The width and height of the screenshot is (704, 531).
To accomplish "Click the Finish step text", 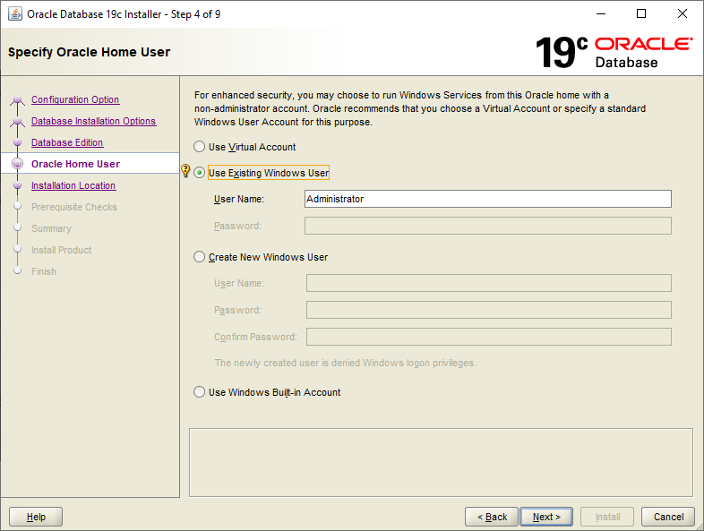I will [44, 271].
